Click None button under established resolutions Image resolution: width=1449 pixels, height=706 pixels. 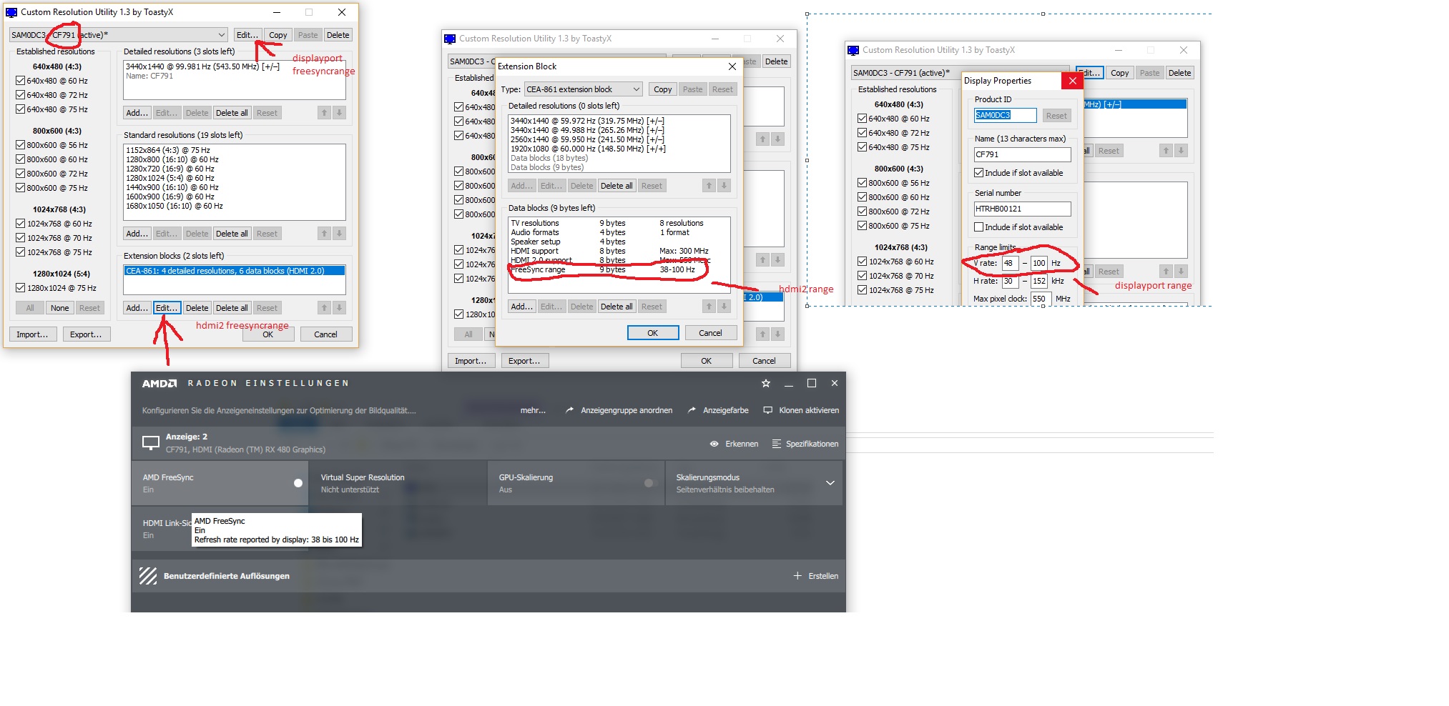click(60, 308)
